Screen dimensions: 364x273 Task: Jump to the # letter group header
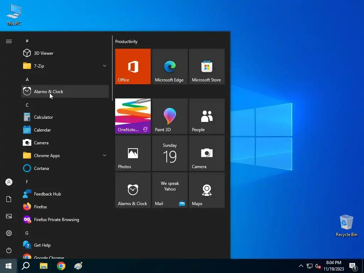tap(27, 41)
